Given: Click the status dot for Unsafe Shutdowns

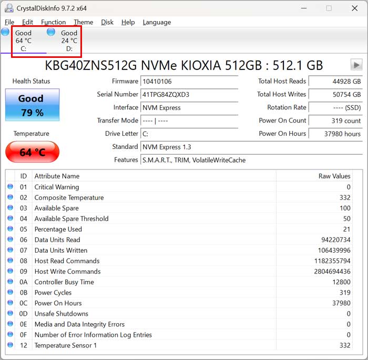Looking at the screenshot, I should click(x=10, y=313).
